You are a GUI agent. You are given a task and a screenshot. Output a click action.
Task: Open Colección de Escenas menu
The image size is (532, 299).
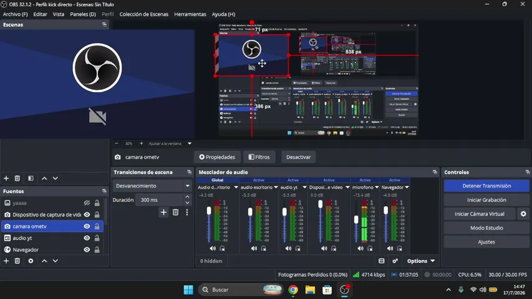click(144, 14)
